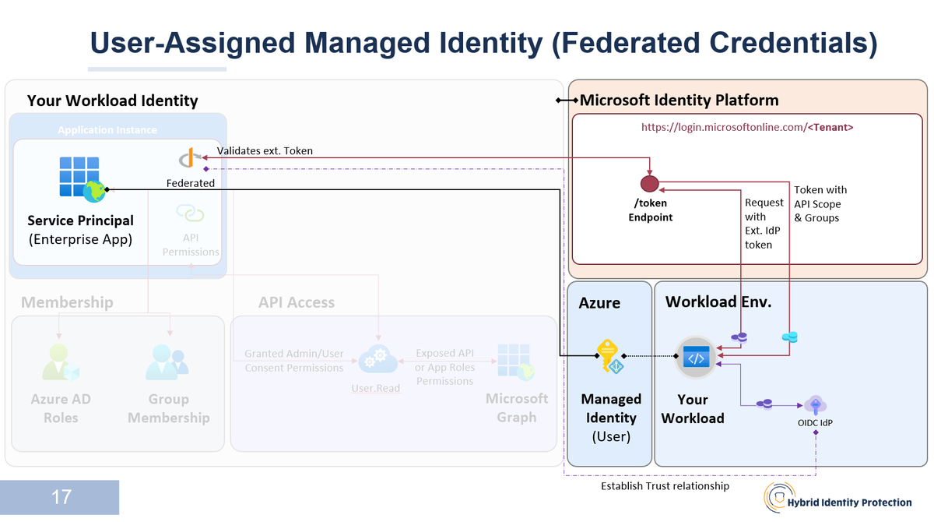Click 'Exposed API or App Roles Permissions' text
The width and height of the screenshot is (934, 522).
(444, 367)
